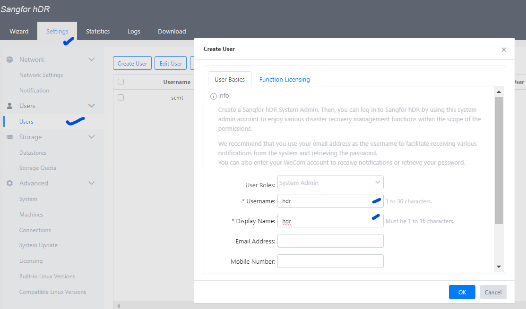Click OK to create the user
This screenshot has height=309, width=526.
pos(462,292)
